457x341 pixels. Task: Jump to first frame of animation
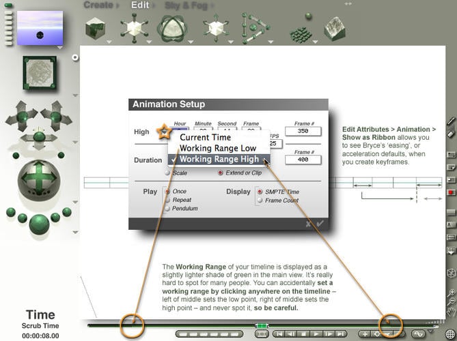pos(279,334)
